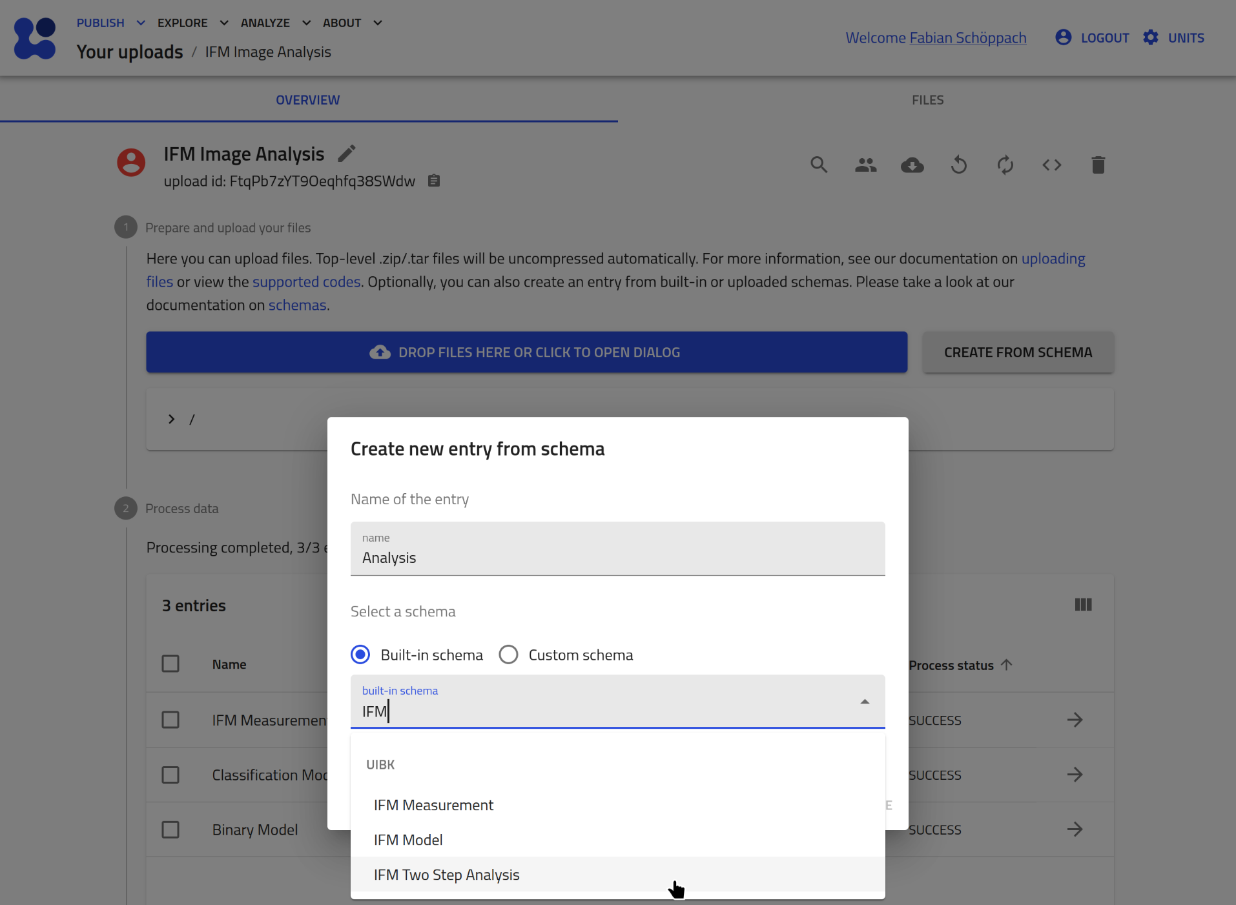Choose IFM Two Step Analysis option

(446, 875)
